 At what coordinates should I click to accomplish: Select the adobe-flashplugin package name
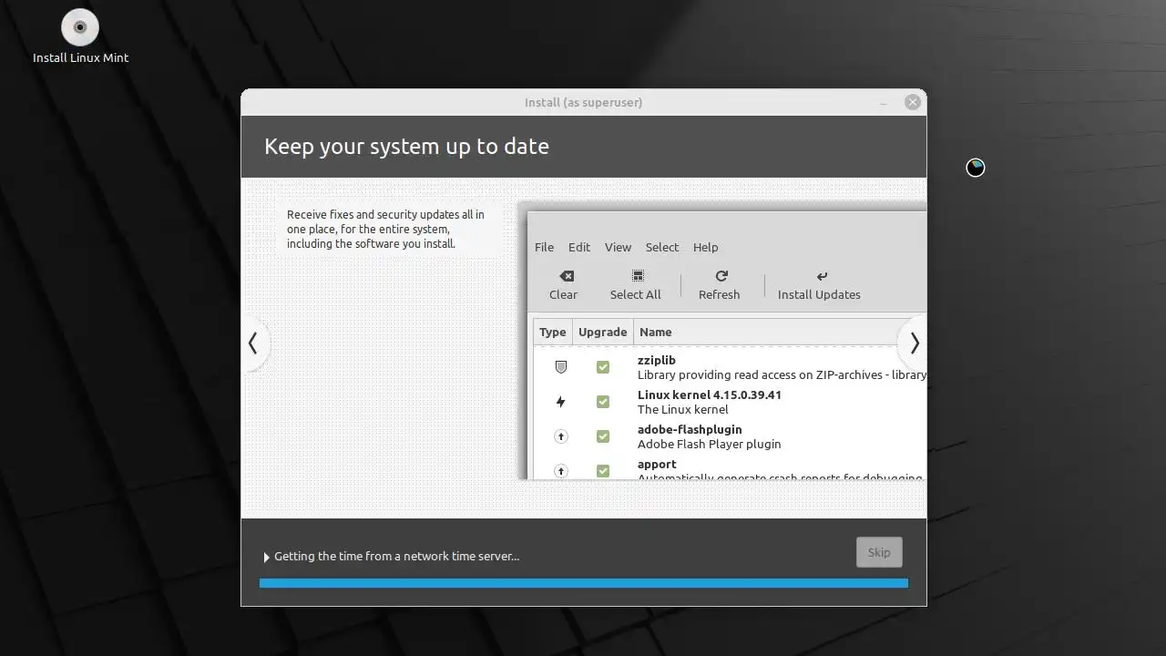pos(690,429)
